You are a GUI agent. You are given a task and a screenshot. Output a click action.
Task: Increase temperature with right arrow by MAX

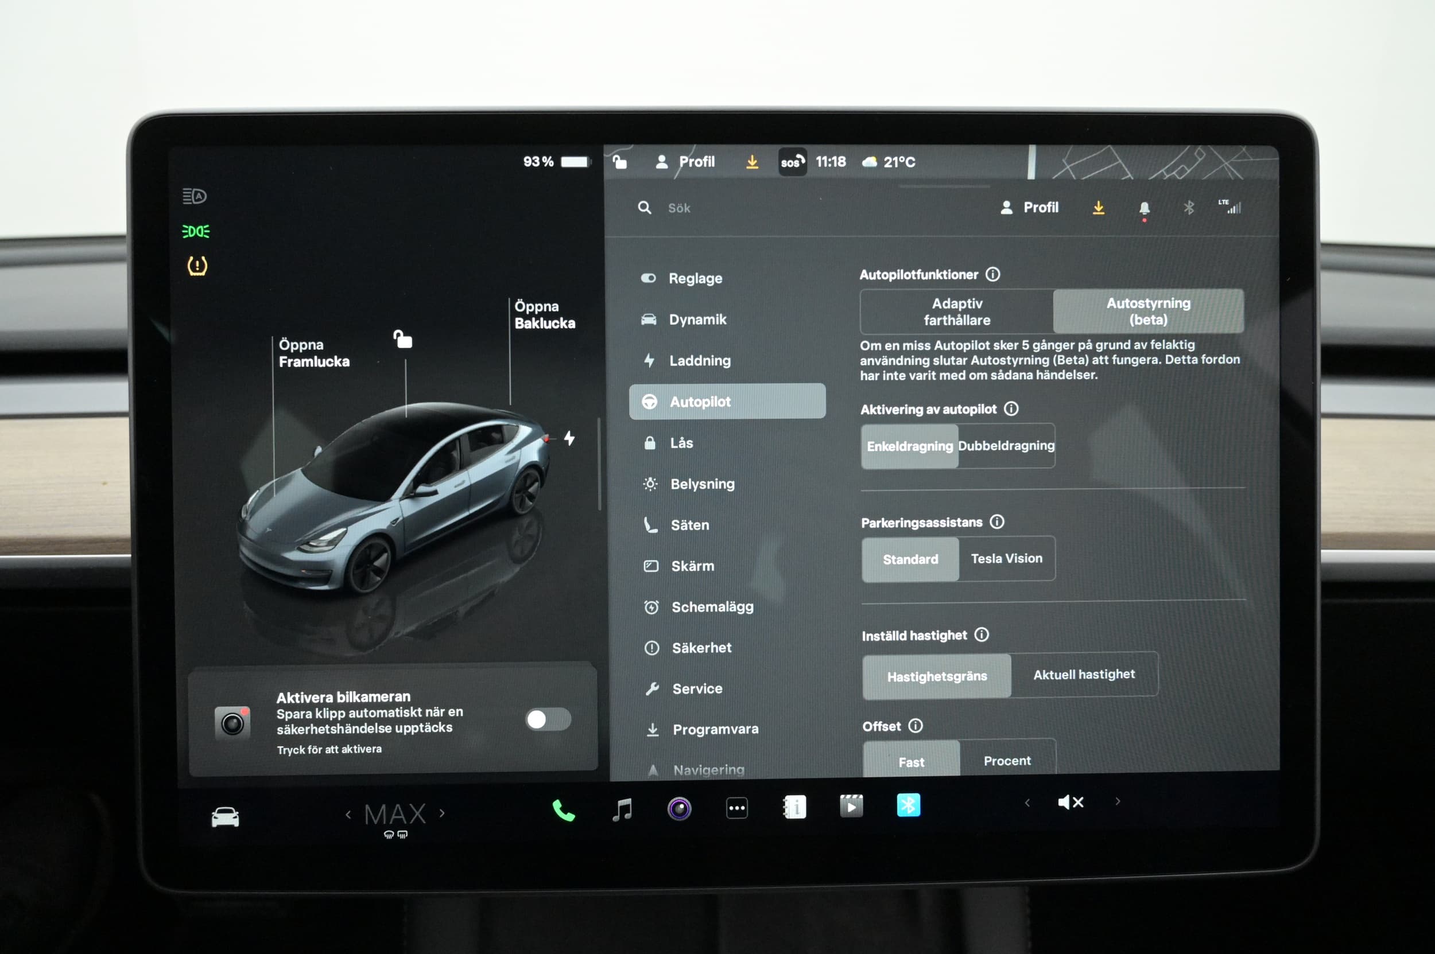[442, 813]
